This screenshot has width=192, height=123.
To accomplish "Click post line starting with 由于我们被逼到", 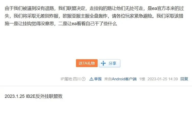I will [94, 8].
